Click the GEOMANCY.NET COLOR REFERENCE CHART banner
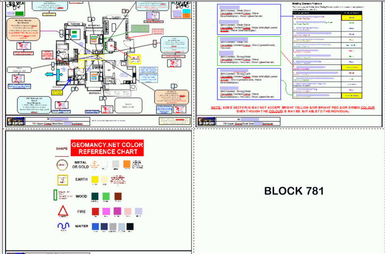The width and height of the screenshot is (385, 254). pyautogui.click(x=107, y=148)
